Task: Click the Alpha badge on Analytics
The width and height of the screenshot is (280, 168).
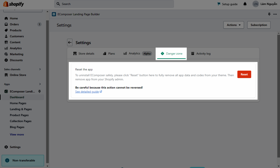Action: [x=147, y=53]
